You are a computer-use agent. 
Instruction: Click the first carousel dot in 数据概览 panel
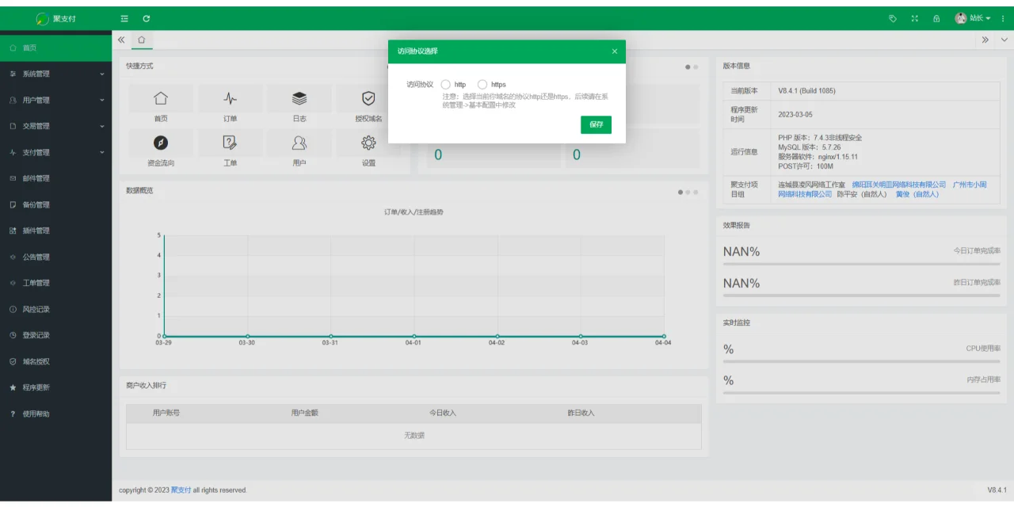point(680,193)
